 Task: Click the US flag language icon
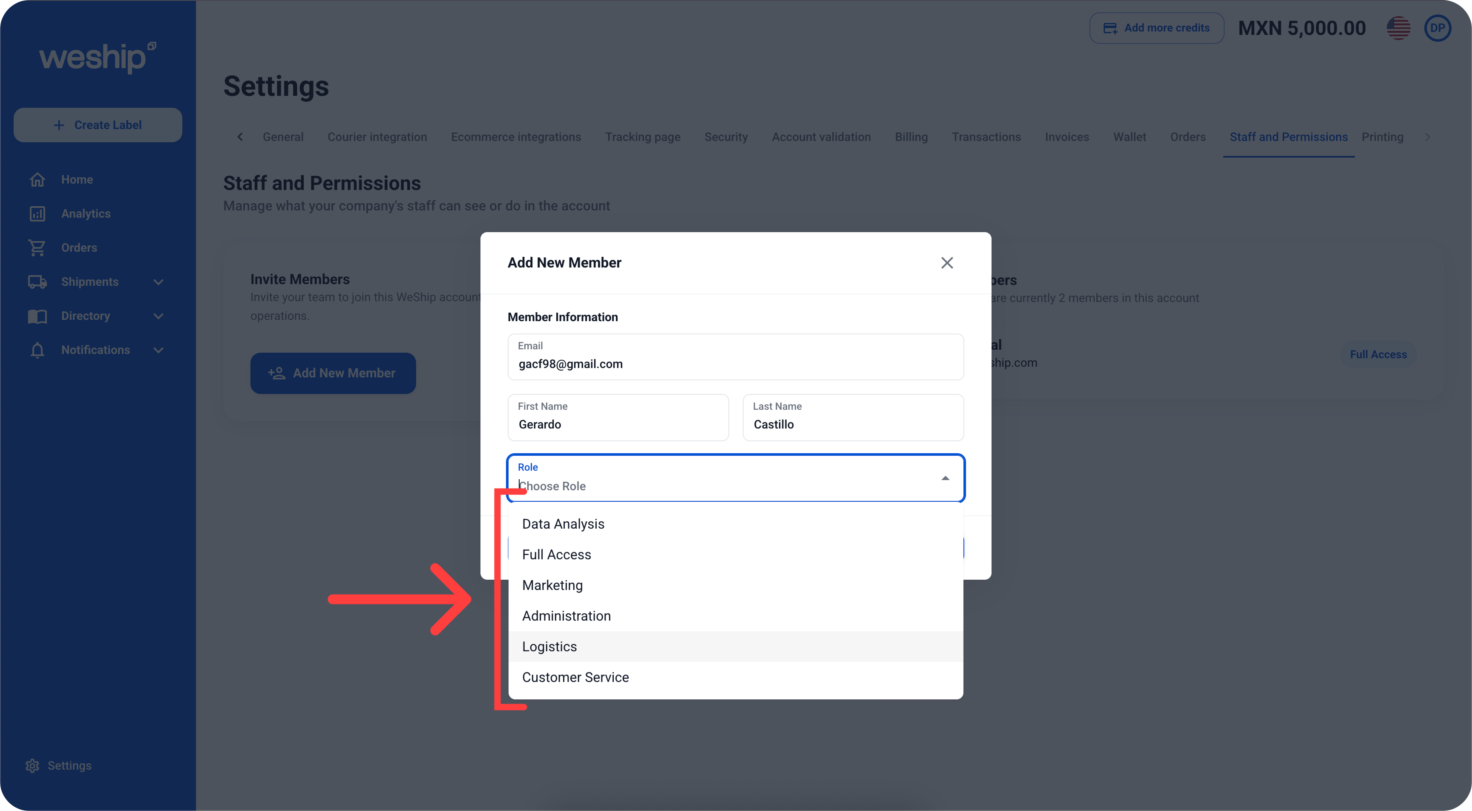pos(1398,28)
